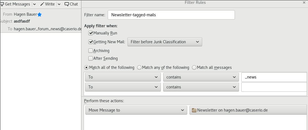Select Match any of the following

click(x=139, y=67)
